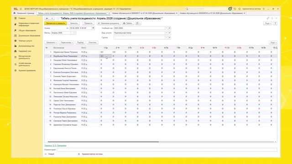Image resolution: width=292 pixels, height=164 pixels.
Task: Click the Подбор button
Action: (80, 42)
